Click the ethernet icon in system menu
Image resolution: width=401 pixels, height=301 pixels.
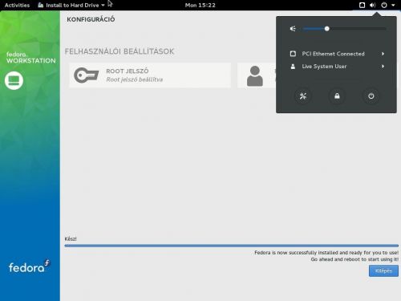(293, 54)
